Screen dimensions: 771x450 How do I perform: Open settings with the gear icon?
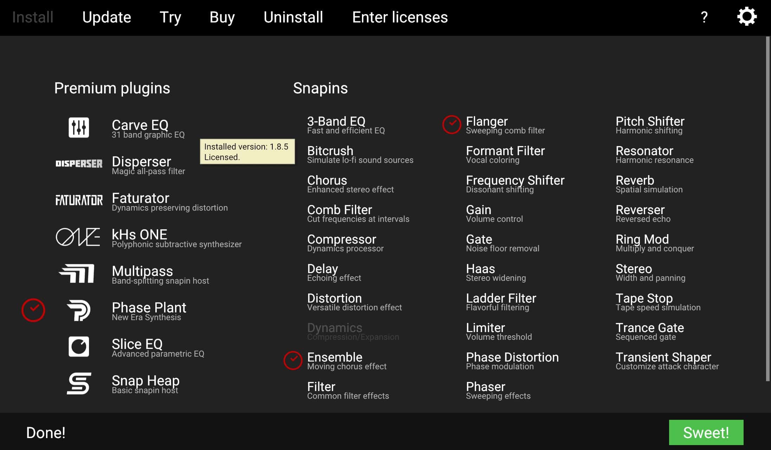tap(747, 16)
